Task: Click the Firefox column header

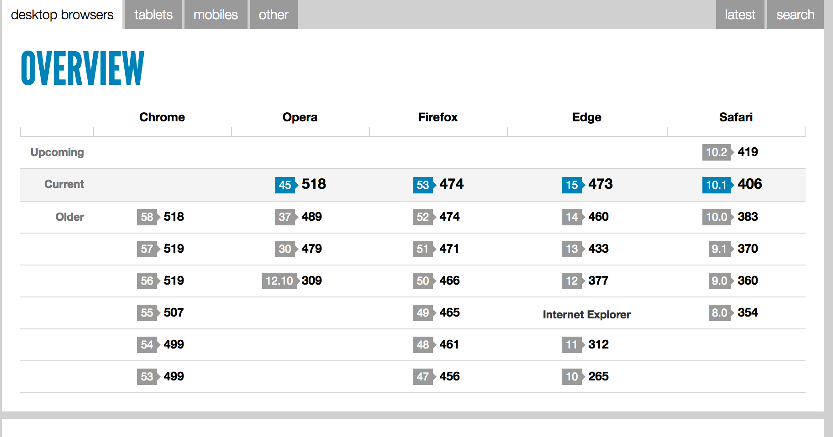Action: 438,117
